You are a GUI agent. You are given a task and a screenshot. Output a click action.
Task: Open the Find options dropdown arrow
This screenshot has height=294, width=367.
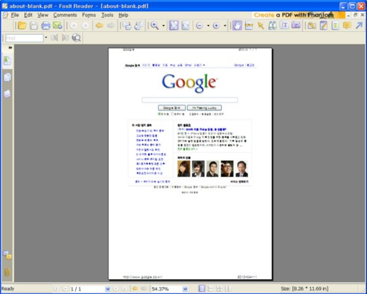pyautogui.click(x=46, y=38)
